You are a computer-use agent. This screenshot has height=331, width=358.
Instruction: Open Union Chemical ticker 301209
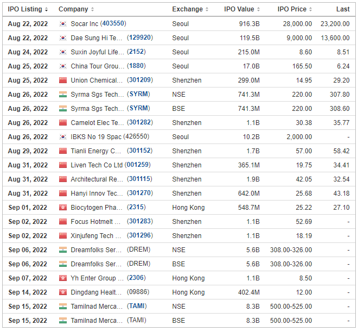pyautogui.click(x=140, y=80)
